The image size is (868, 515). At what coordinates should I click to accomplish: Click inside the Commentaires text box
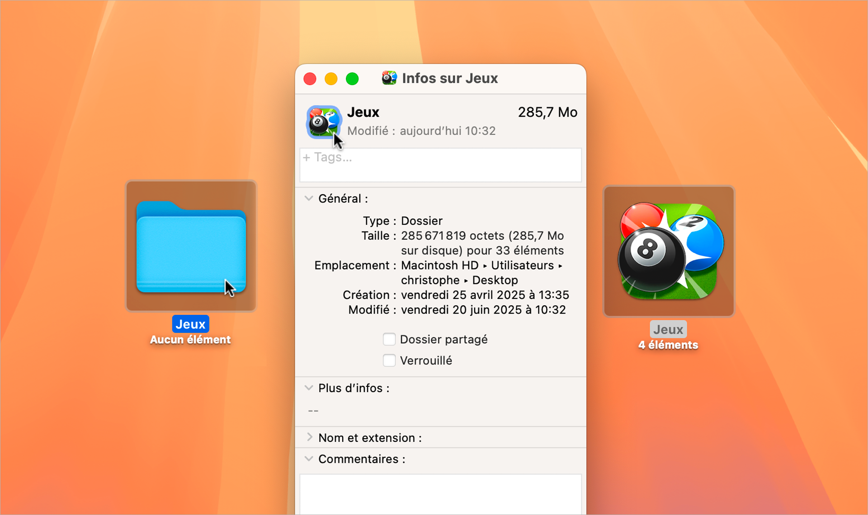[441, 494]
